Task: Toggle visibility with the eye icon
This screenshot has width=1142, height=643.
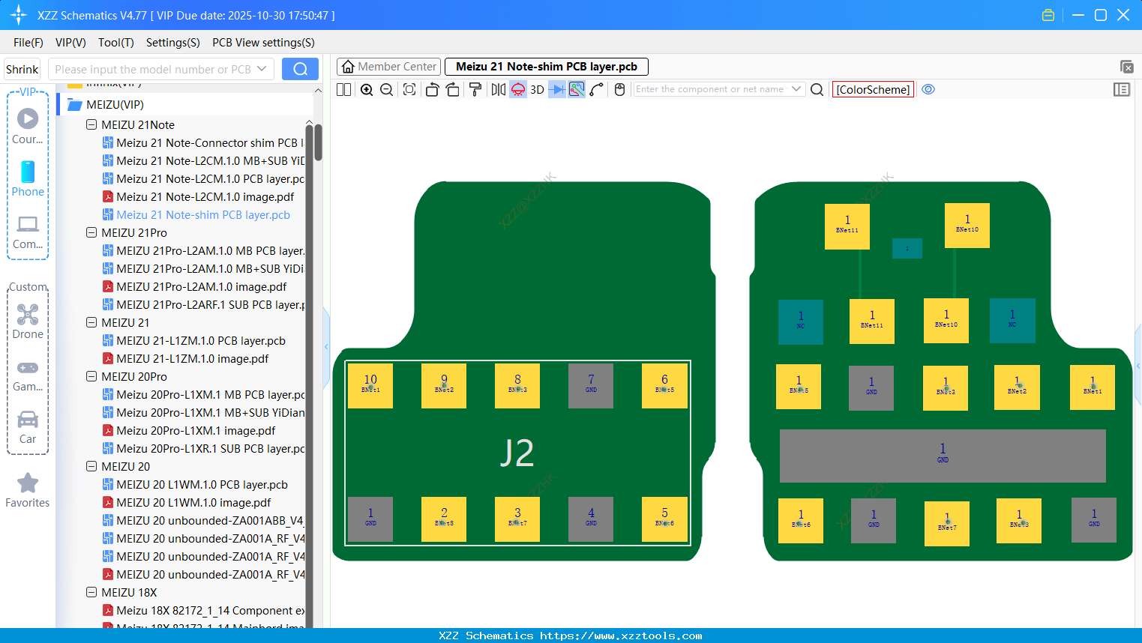Action: tap(928, 89)
